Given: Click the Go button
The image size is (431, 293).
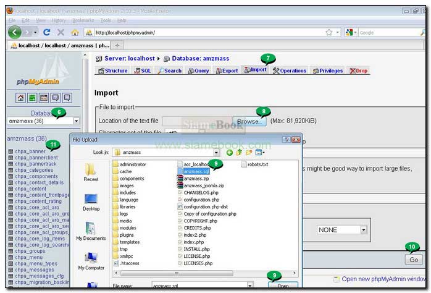Looking at the screenshot, I should (414, 260).
